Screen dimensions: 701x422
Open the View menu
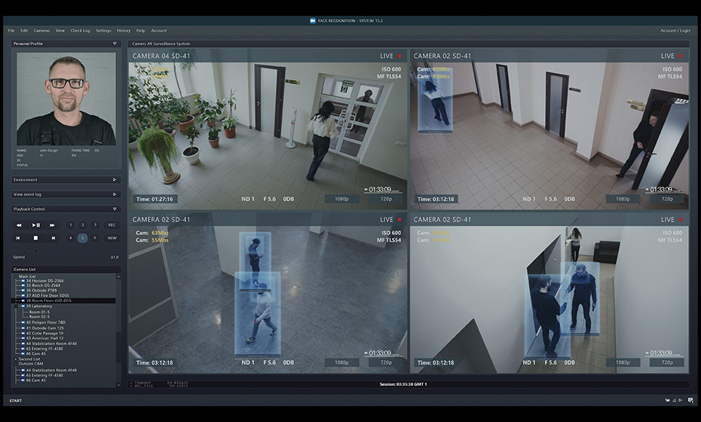point(60,31)
